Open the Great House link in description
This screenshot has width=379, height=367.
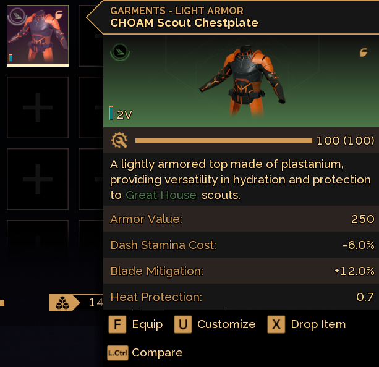tap(161, 195)
